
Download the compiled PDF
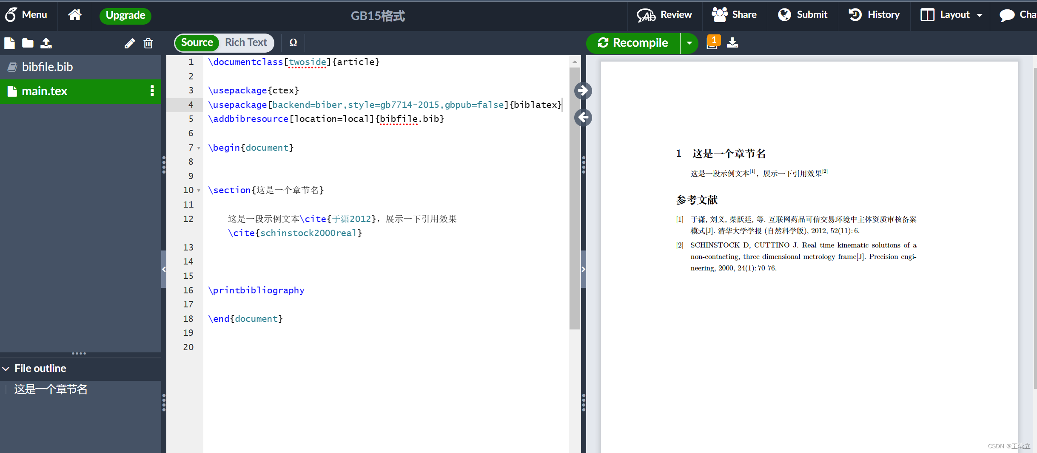coord(732,42)
